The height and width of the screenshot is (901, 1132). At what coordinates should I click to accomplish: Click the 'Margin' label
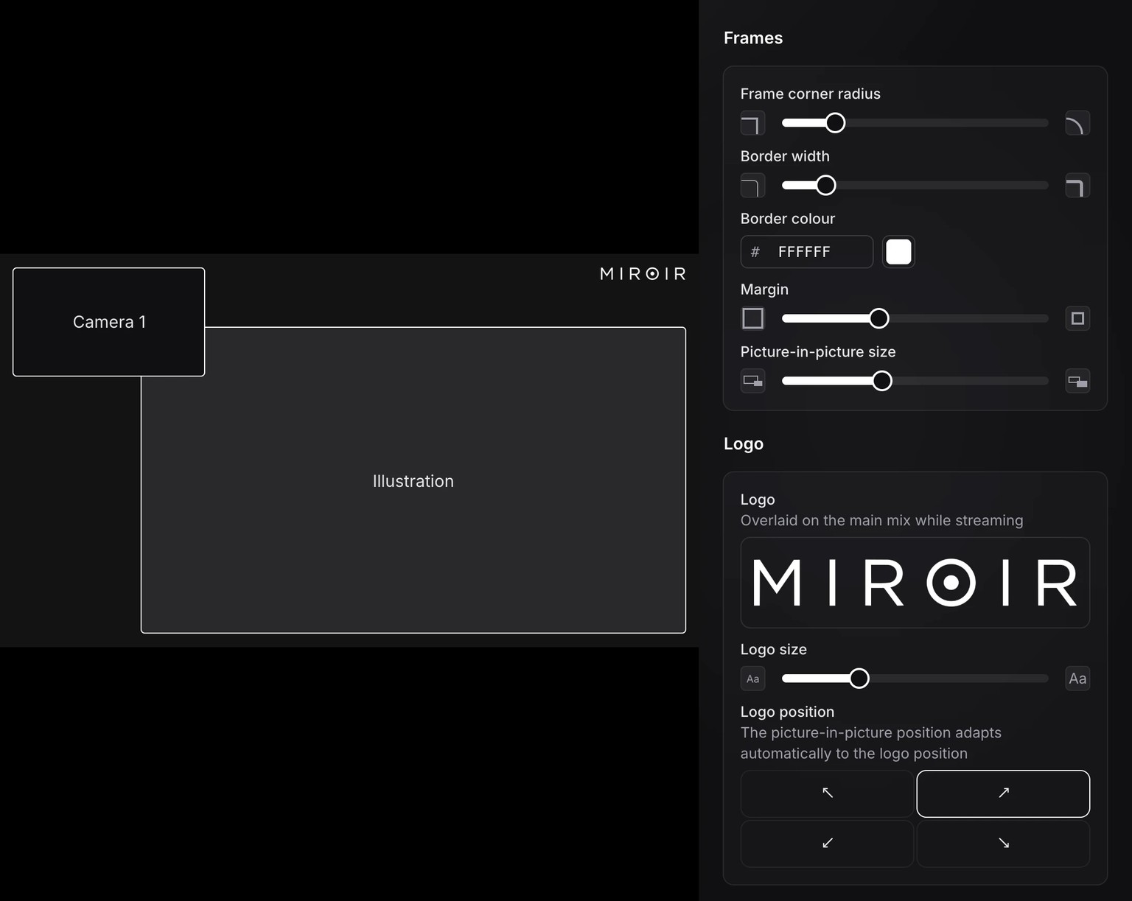coord(764,290)
